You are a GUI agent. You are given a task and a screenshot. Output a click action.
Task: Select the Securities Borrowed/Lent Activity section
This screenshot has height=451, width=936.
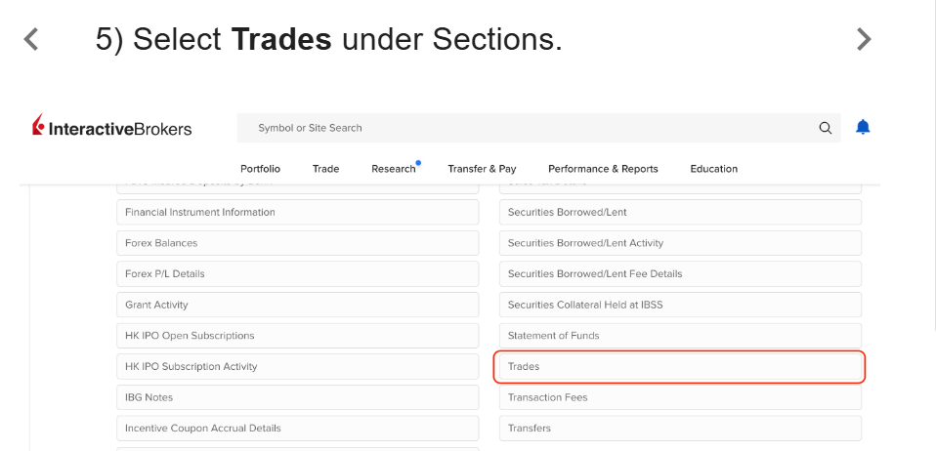click(681, 243)
